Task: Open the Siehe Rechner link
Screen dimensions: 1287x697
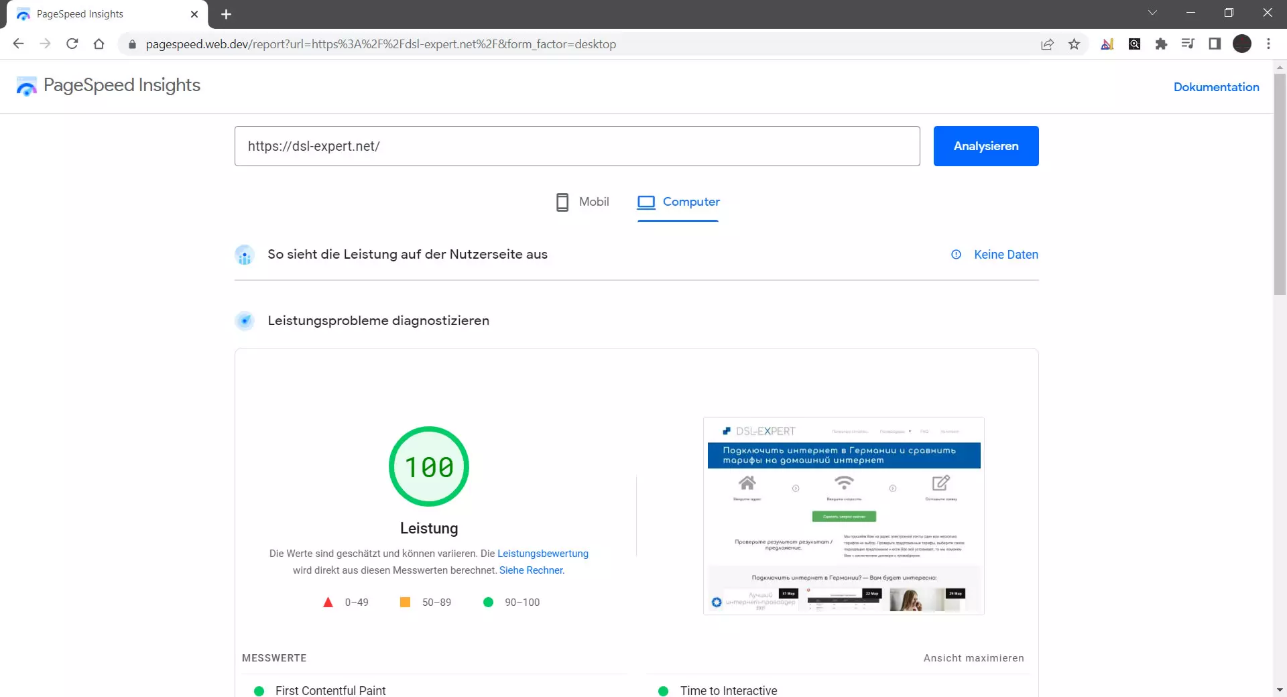Action: point(531,570)
